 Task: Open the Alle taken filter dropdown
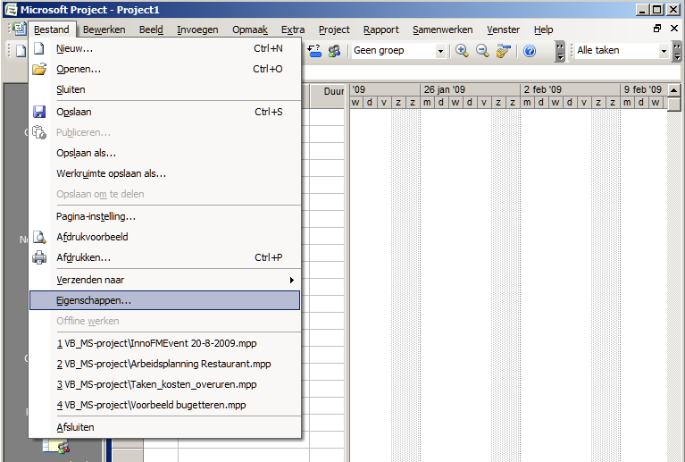point(664,51)
